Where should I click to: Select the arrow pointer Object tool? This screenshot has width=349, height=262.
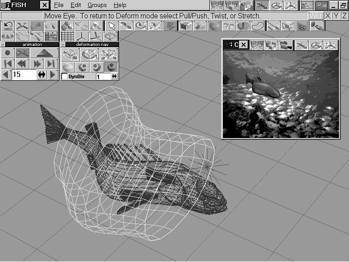(113, 26)
